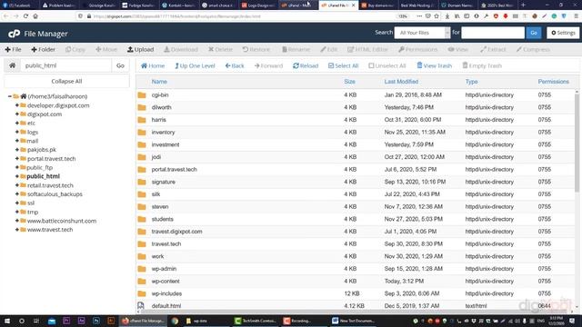This screenshot has width=582, height=327.
Task: Open Chrome from the taskbar
Action: (x=175, y=321)
